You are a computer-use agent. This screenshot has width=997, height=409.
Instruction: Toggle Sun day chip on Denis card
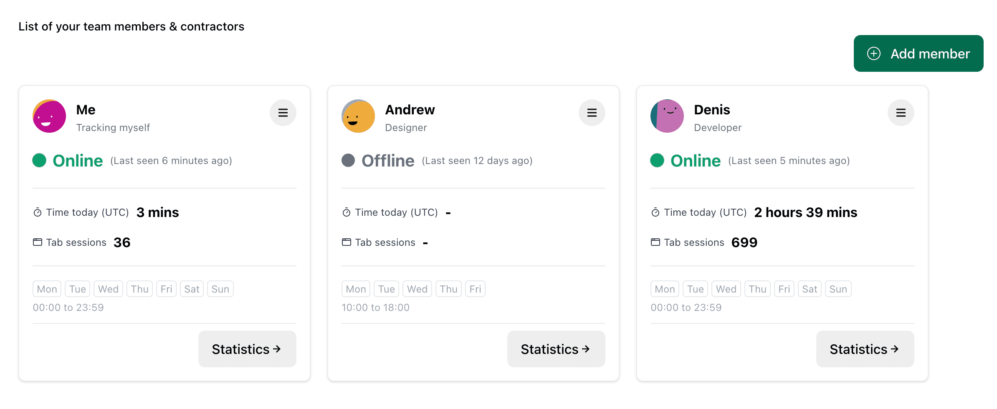(x=838, y=289)
